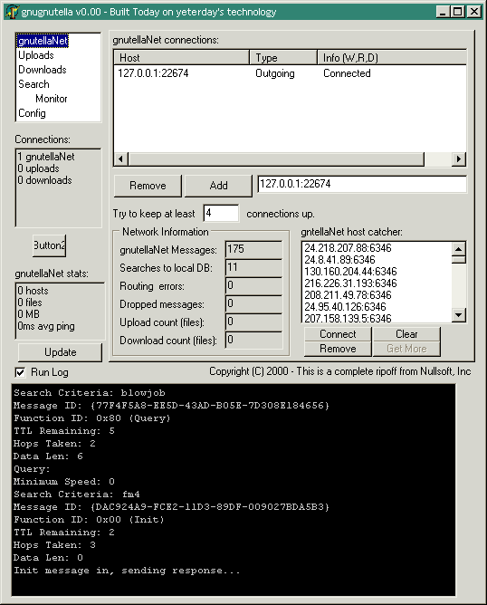Clear the host catcher list
487x605 pixels.
[406, 334]
